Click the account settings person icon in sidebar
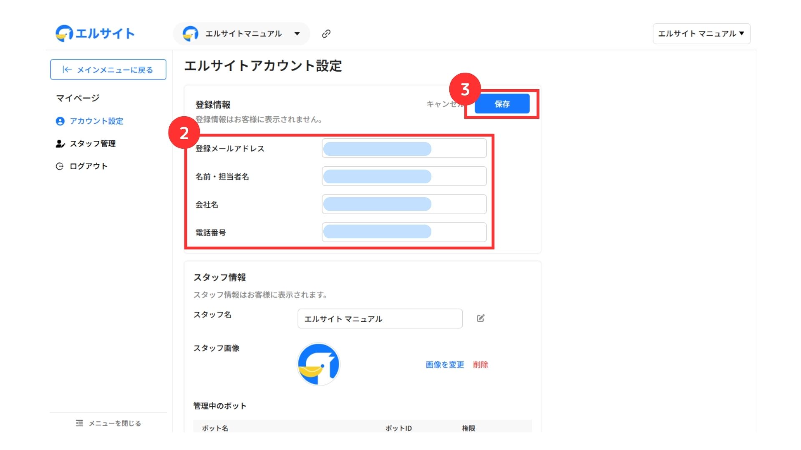 [x=60, y=121]
